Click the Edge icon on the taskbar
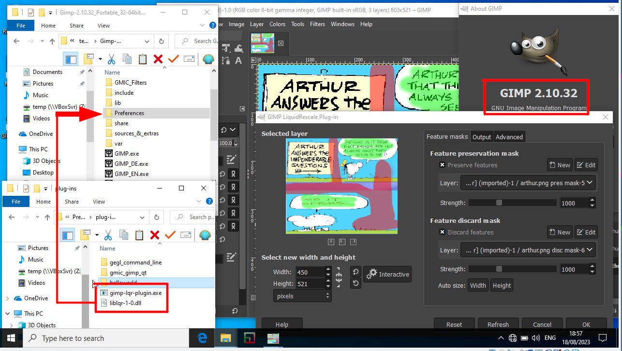 click(202, 338)
